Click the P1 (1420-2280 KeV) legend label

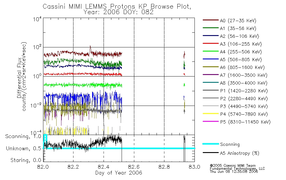(x=244, y=91)
